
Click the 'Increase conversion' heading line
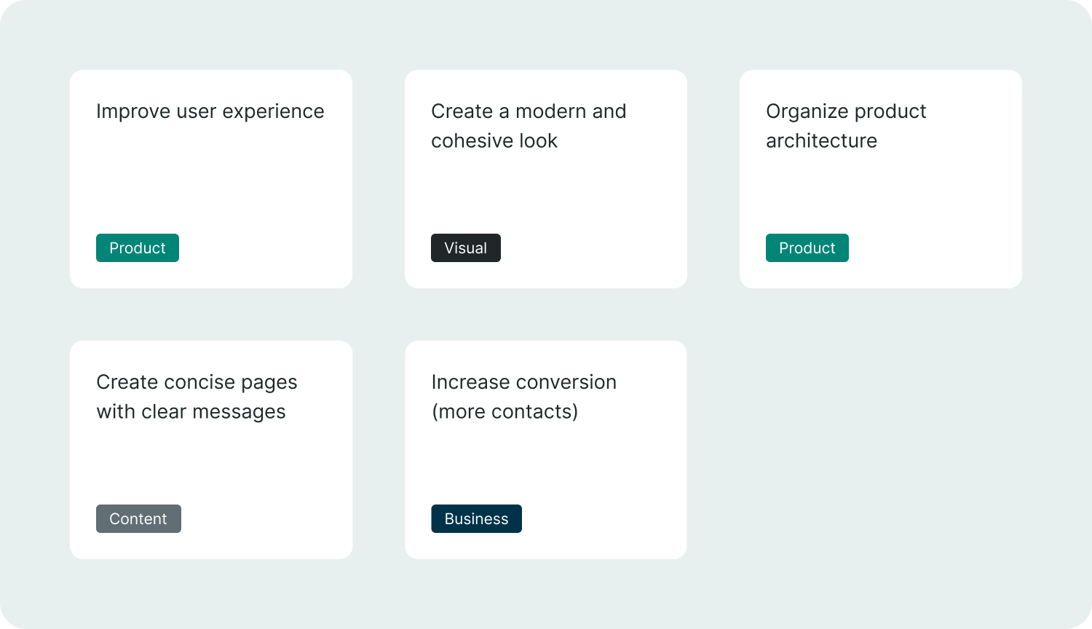524,382
